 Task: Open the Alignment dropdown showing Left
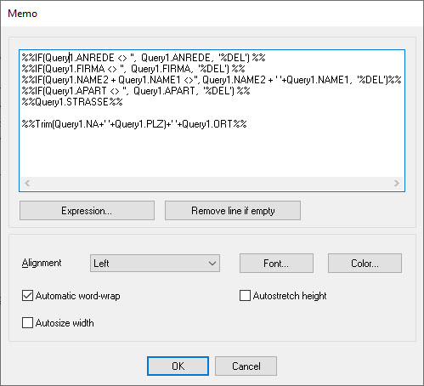tap(155, 264)
